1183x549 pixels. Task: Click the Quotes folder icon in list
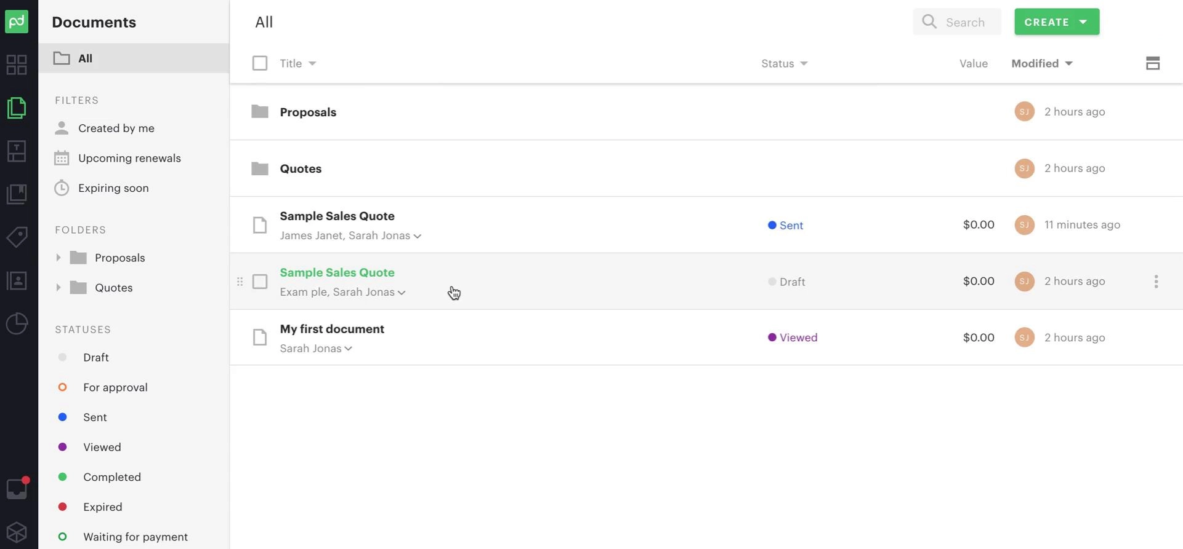tap(260, 168)
